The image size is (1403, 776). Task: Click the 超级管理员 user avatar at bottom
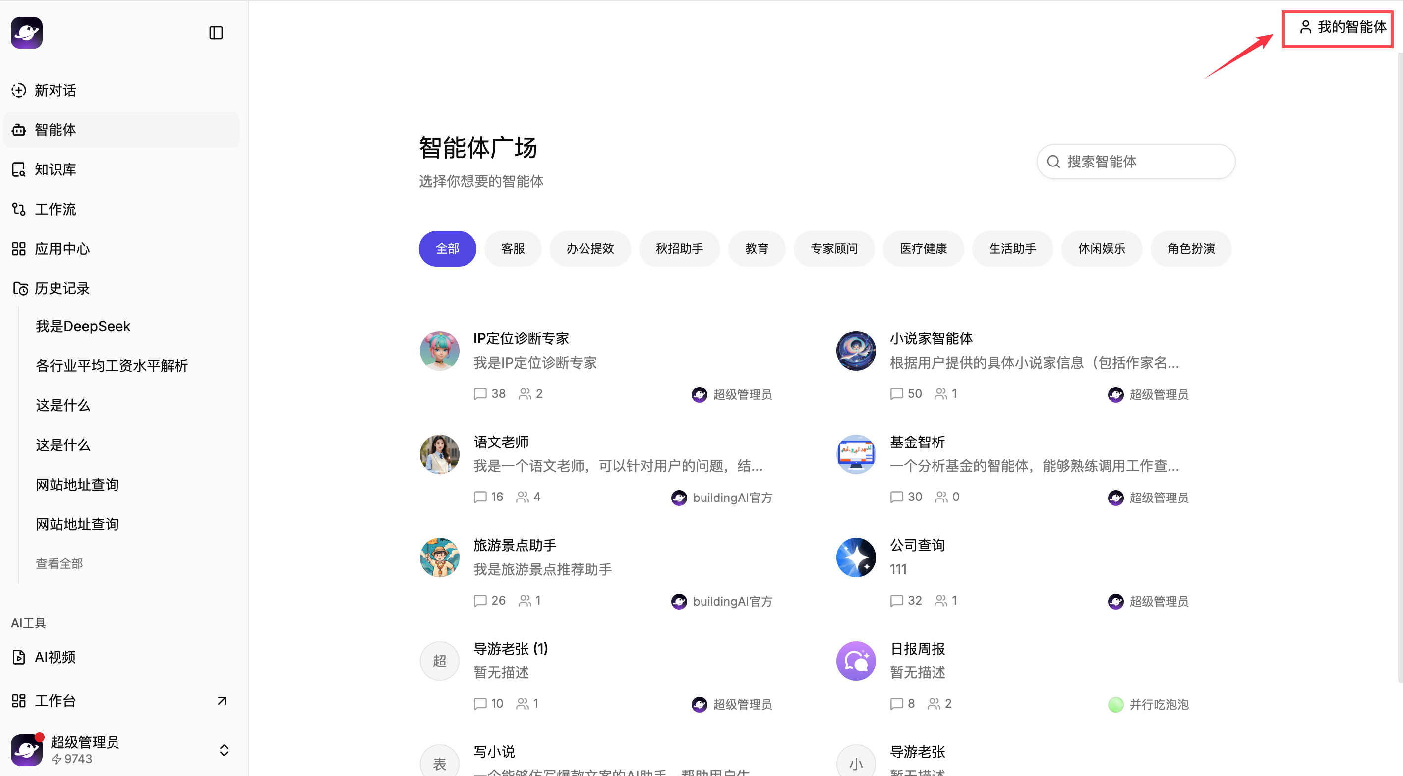(x=27, y=750)
